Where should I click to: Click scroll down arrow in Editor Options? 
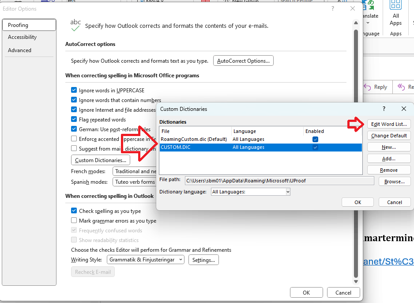point(356,282)
